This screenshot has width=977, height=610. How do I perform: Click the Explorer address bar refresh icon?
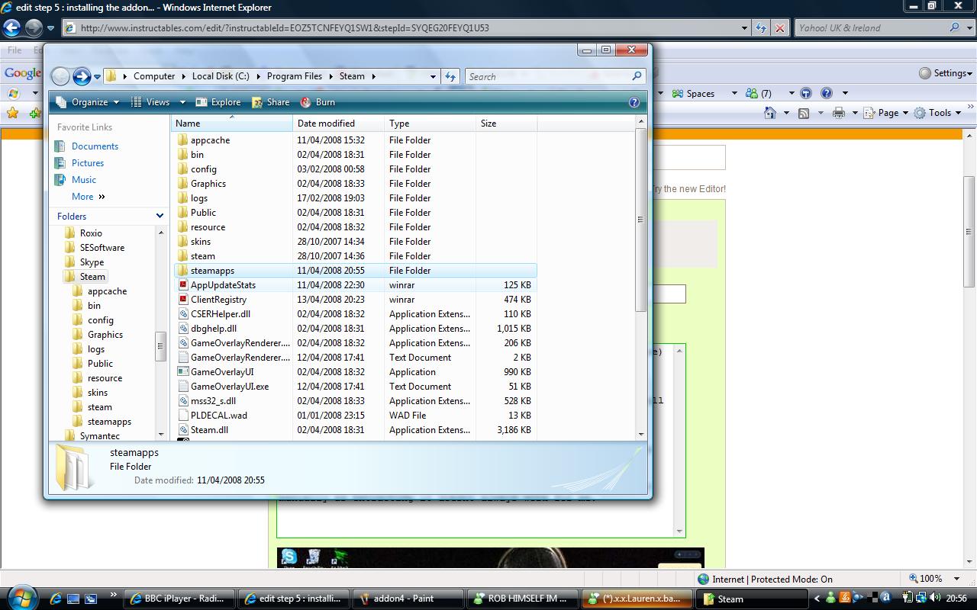coord(451,76)
